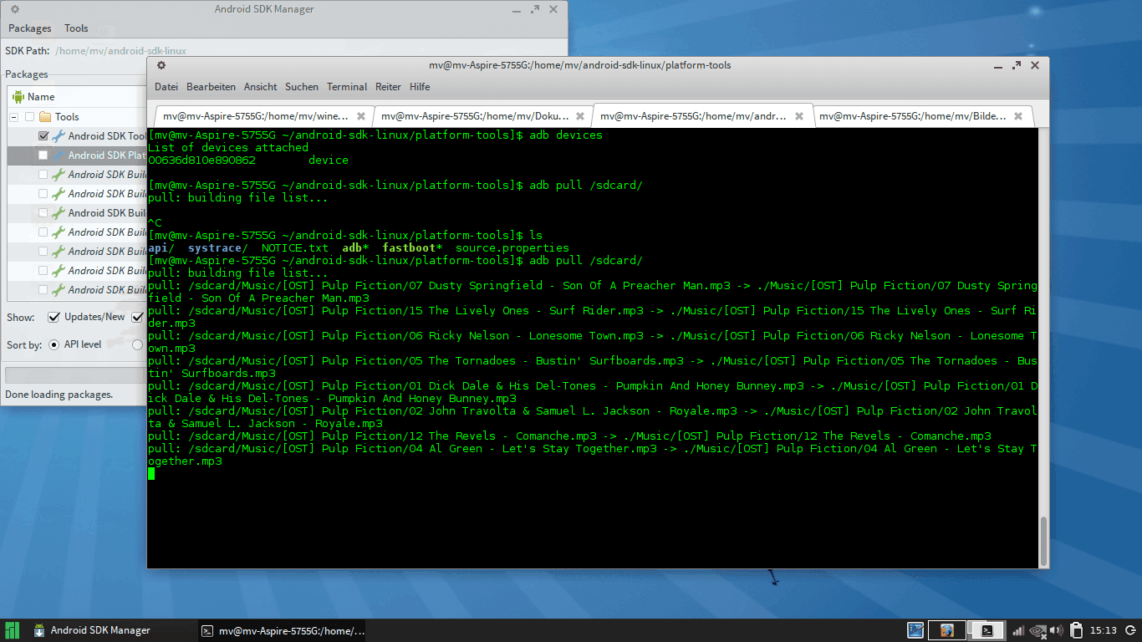Open the Bearbeiten menu in terminal
The height and width of the screenshot is (642, 1142).
click(x=211, y=87)
